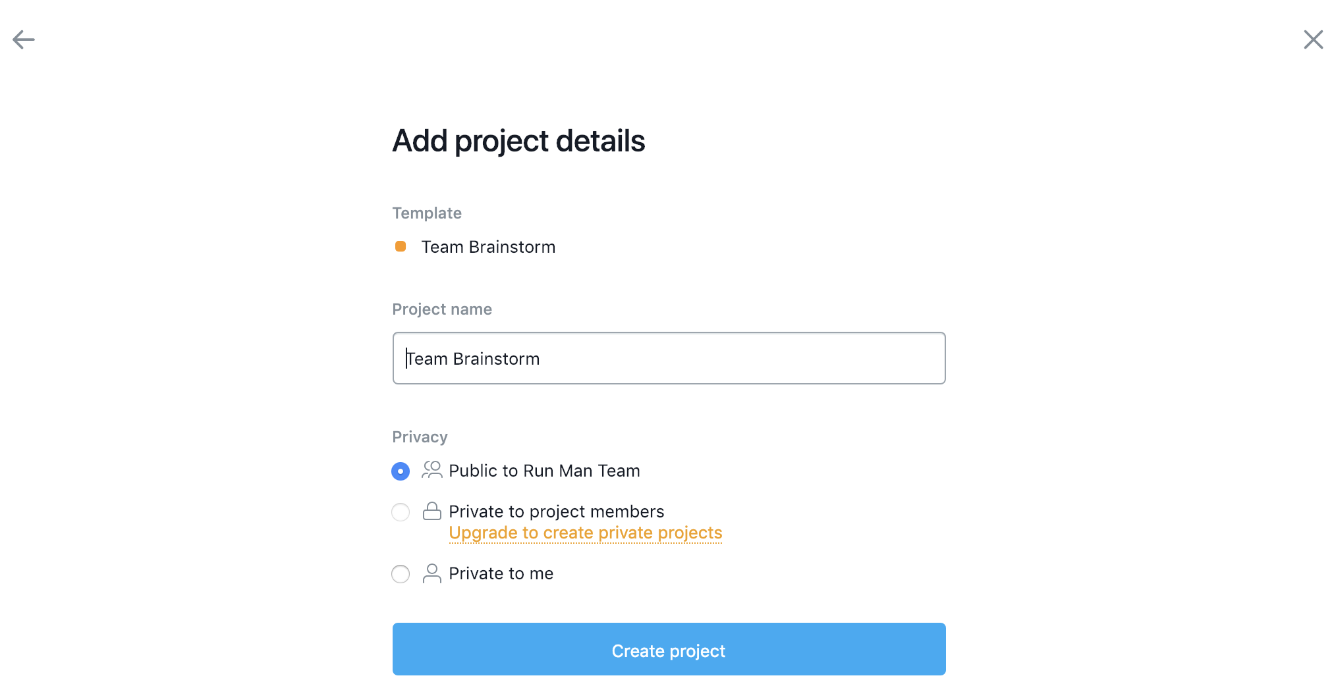Click the Create project button
The width and height of the screenshot is (1332, 682).
pos(669,649)
